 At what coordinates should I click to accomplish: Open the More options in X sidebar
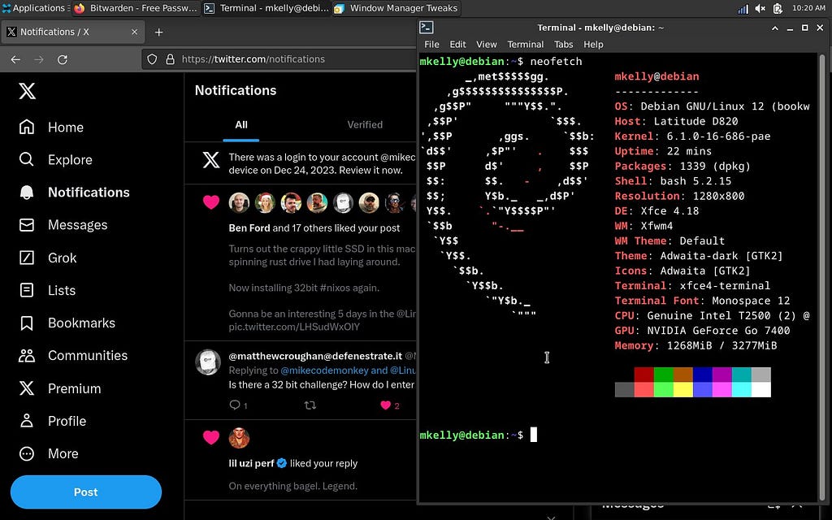click(49, 453)
